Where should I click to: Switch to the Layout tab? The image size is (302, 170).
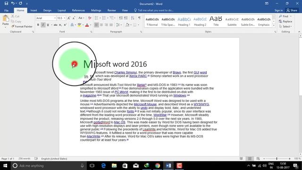click(62, 10)
